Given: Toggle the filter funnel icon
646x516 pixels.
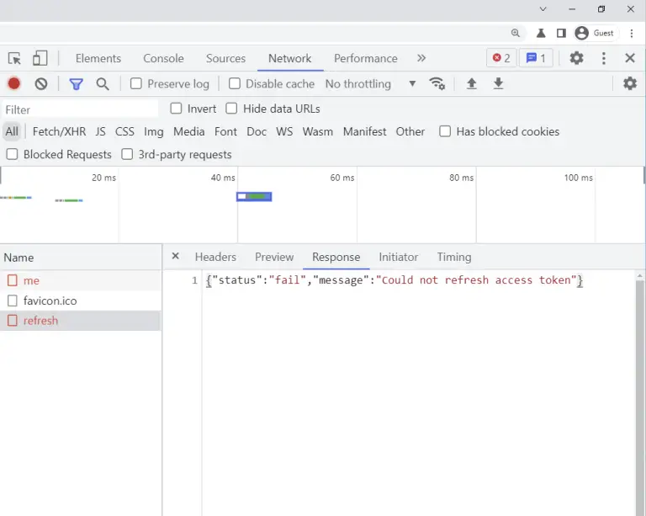Looking at the screenshot, I should click(x=76, y=83).
